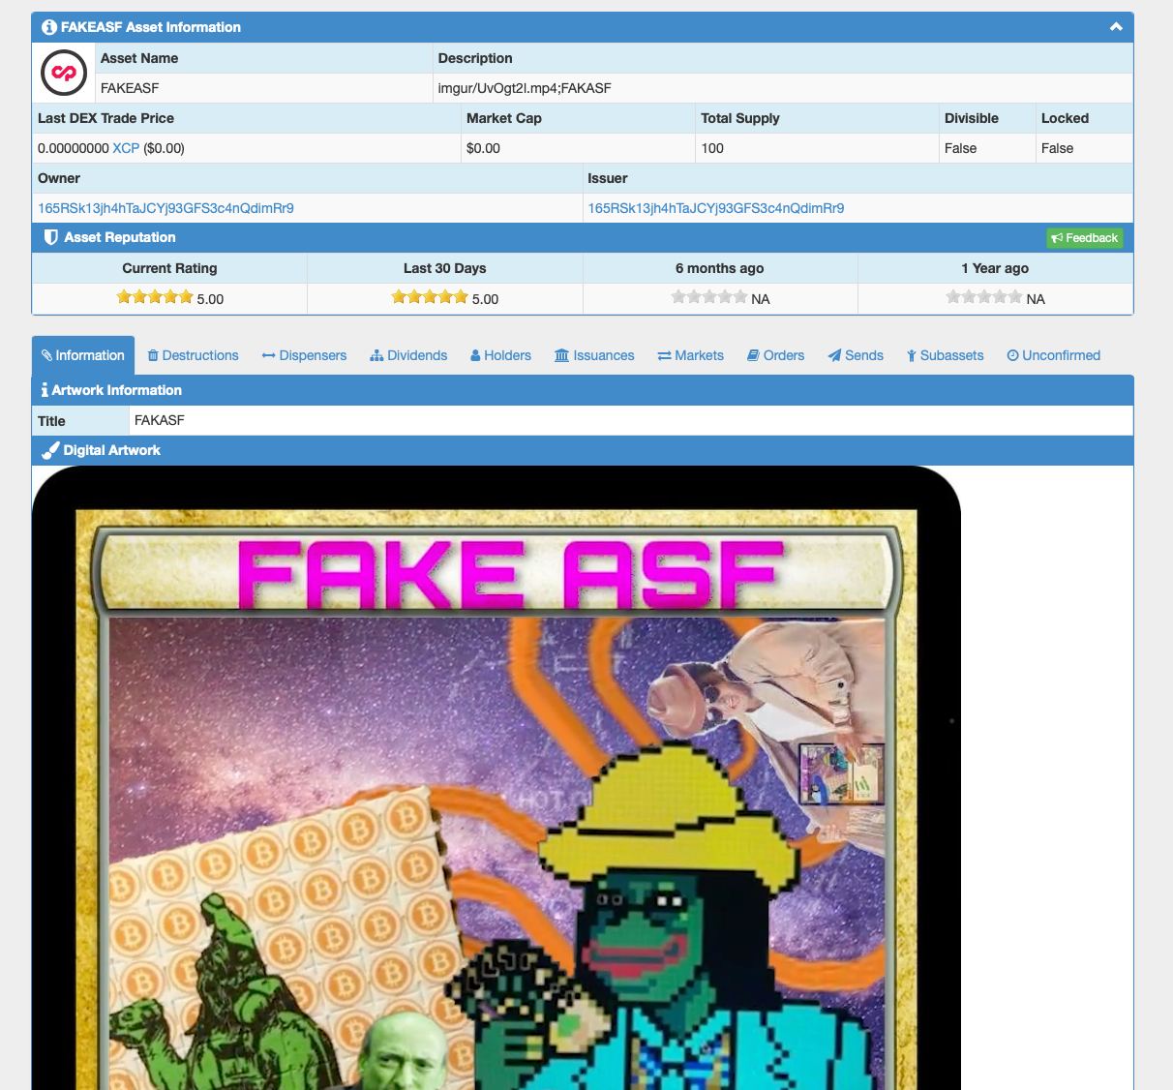Open the XCP currency link
The image size is (1173, 1090).
click(126, 148)
